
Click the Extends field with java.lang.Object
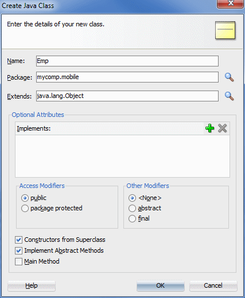click(127, 96)
